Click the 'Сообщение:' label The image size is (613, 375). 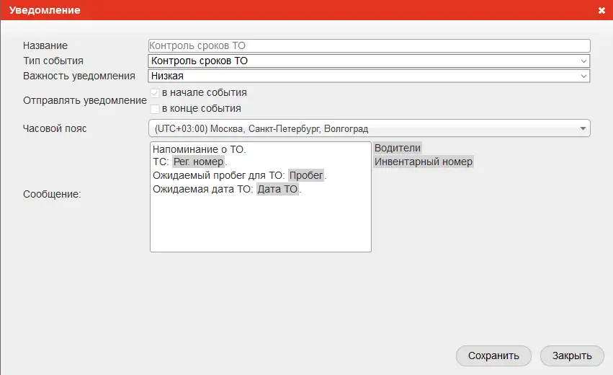(x=52, y=195)
